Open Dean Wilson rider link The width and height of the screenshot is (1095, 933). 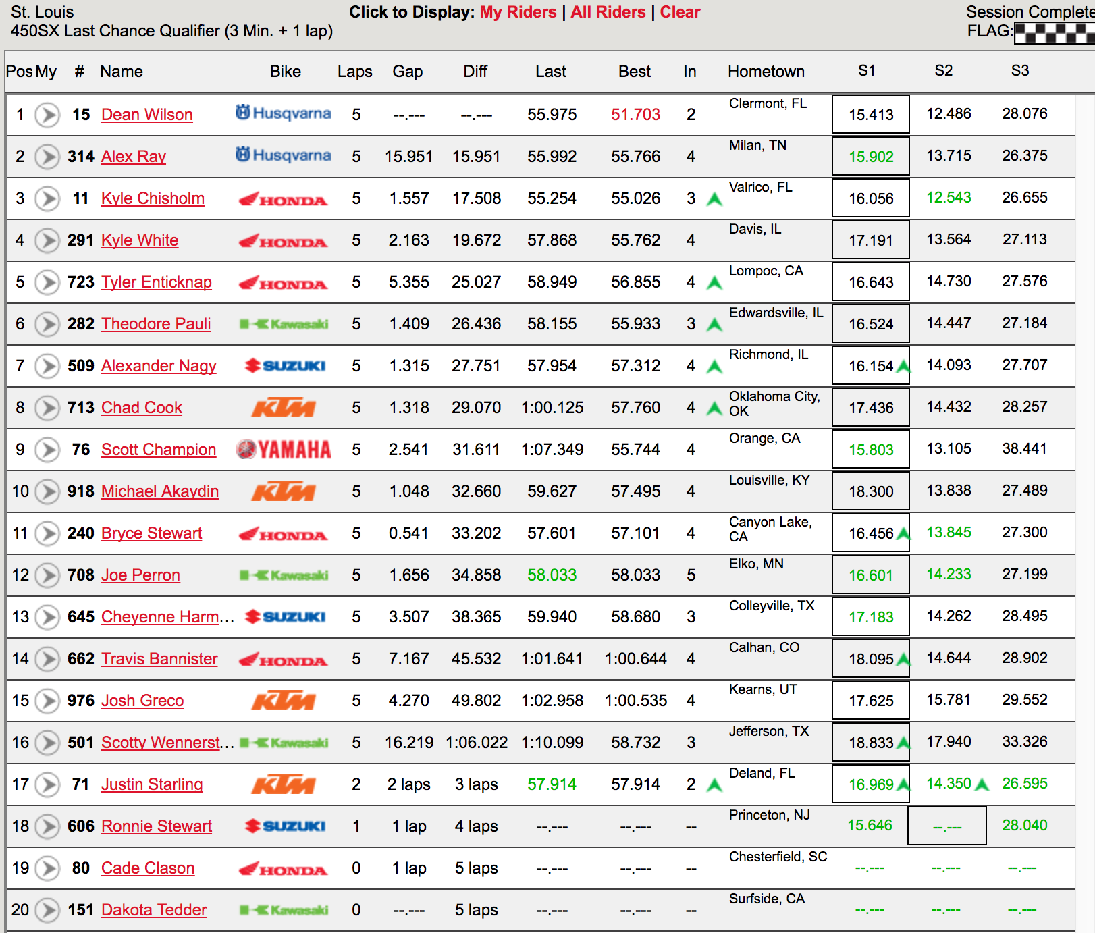point(147,115)
